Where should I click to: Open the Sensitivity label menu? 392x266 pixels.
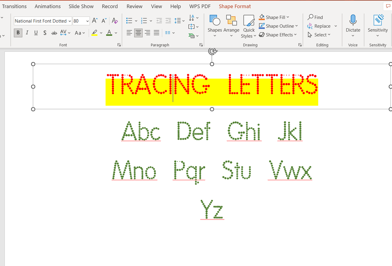click(378, 26)
